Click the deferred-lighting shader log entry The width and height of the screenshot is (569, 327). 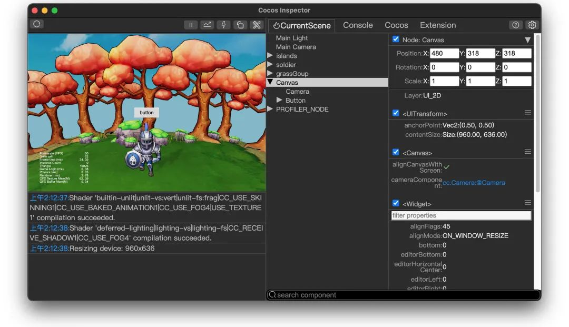coord(147,233)
